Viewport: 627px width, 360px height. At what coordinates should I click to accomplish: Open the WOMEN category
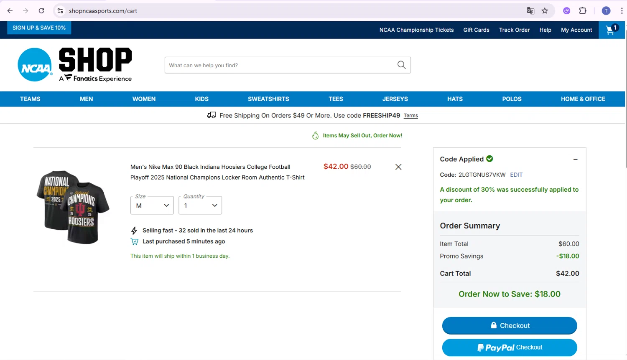(x=144, y=99)
